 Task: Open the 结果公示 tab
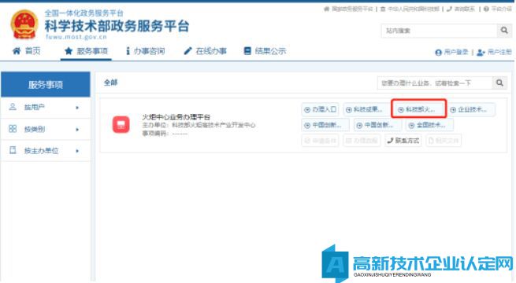pos(265,51)
